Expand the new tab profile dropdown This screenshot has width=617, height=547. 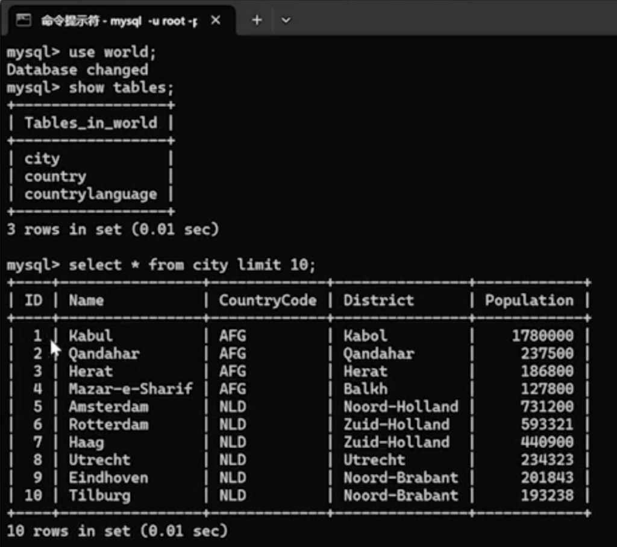point(286,21)
